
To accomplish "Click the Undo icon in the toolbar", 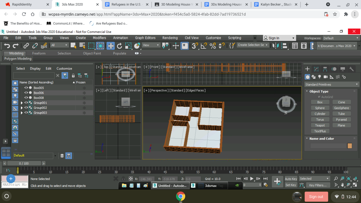I will (6, 45).
